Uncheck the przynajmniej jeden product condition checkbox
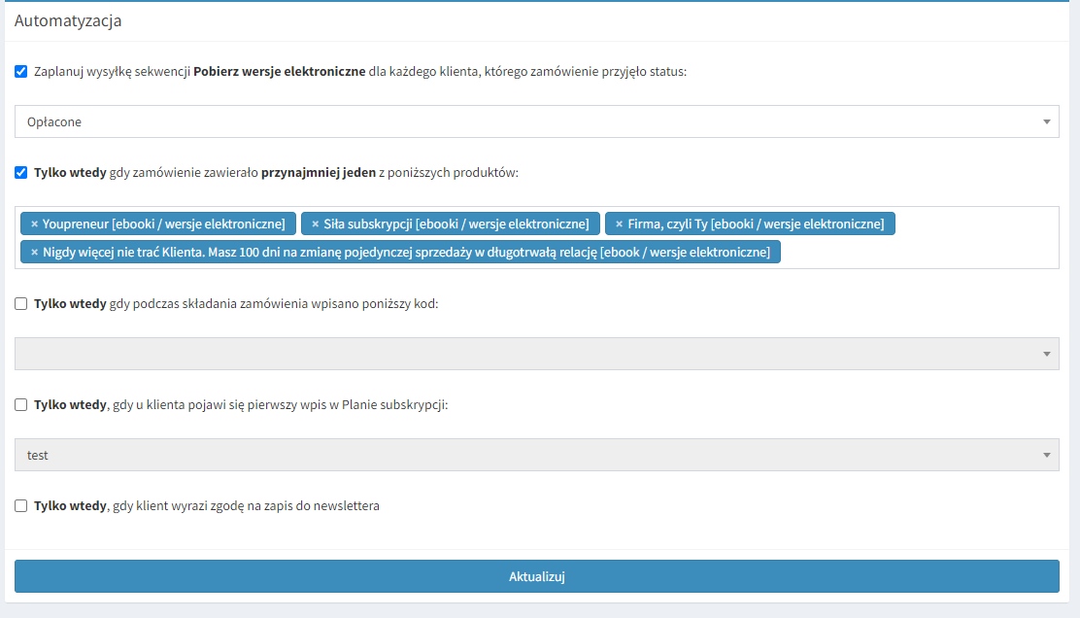Screen dimensions: 1080x618 (x=21, y=173)
